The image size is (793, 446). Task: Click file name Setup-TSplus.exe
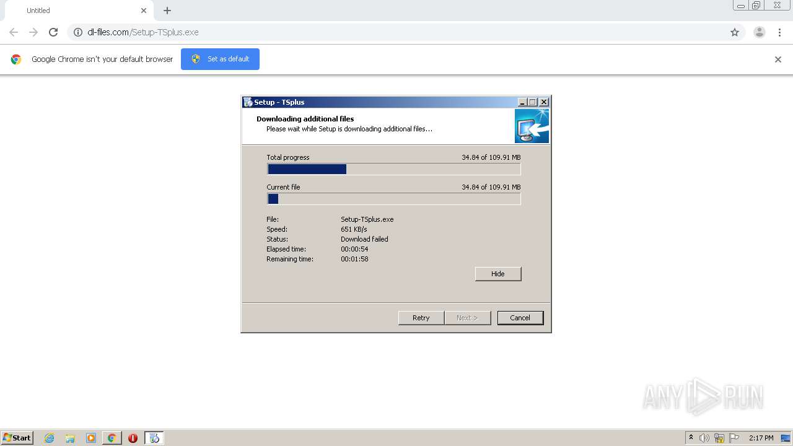[367, 219]
